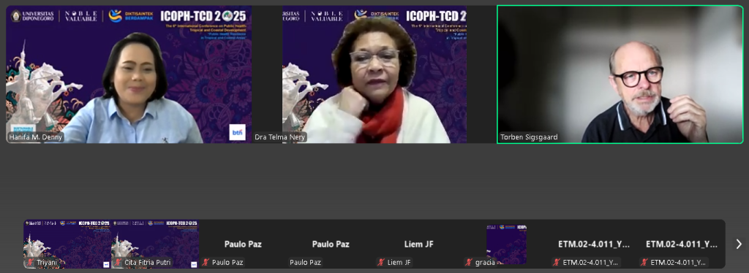Click muted mic on first ETM.02-4.011 tile
Viewport: 749px width, 273px height.
point(557,263)
